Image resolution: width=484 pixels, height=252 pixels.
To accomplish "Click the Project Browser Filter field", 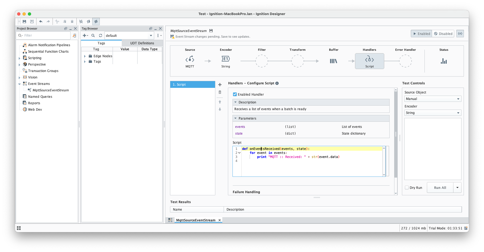I will (44, 35).
